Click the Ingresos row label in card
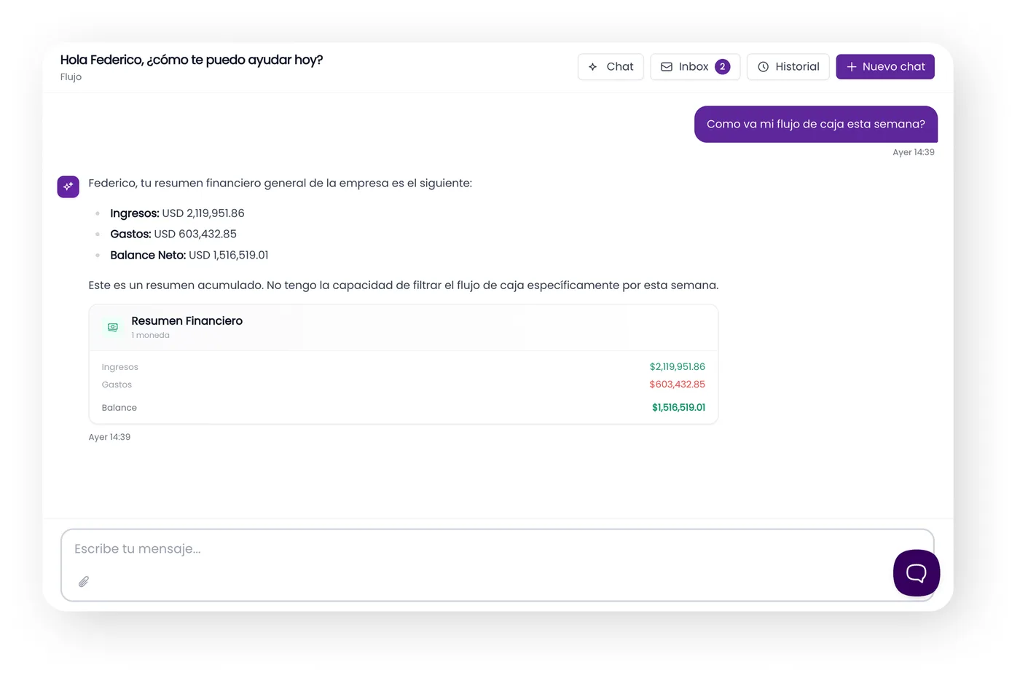This screenshot has height=678, width=1020. click(120, 368)
